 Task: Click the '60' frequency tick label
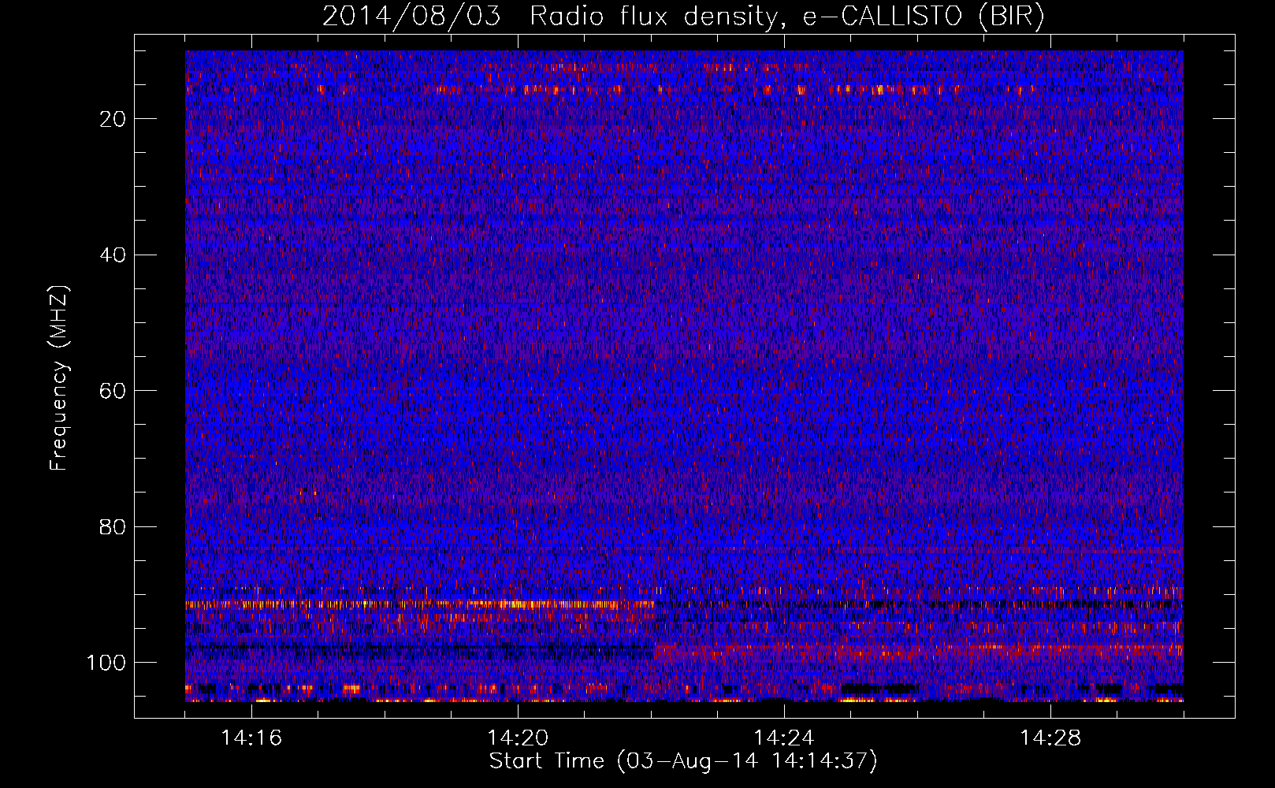[113, 391]
